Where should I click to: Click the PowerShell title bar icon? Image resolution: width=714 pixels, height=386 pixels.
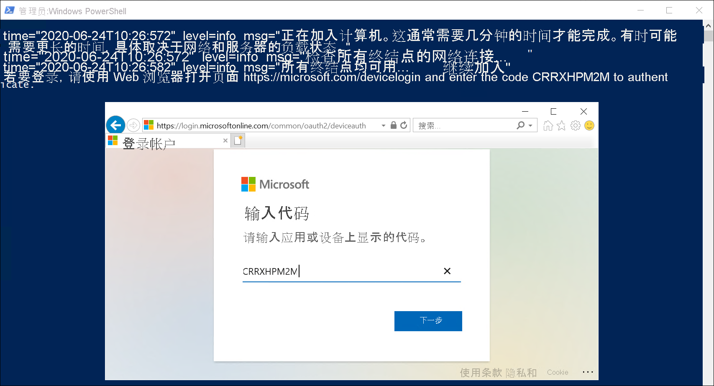pyautogui.click(x=9, y=10)
